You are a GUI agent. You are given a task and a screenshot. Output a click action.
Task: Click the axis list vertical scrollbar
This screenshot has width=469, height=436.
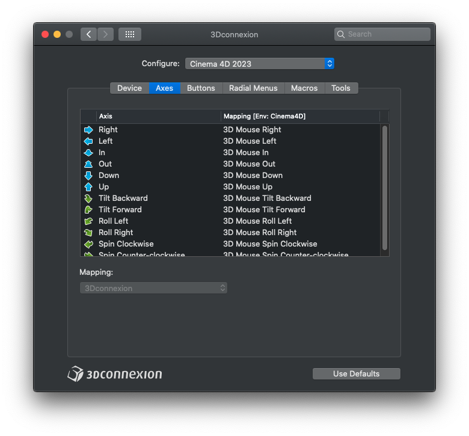click(x=385, y=188)
